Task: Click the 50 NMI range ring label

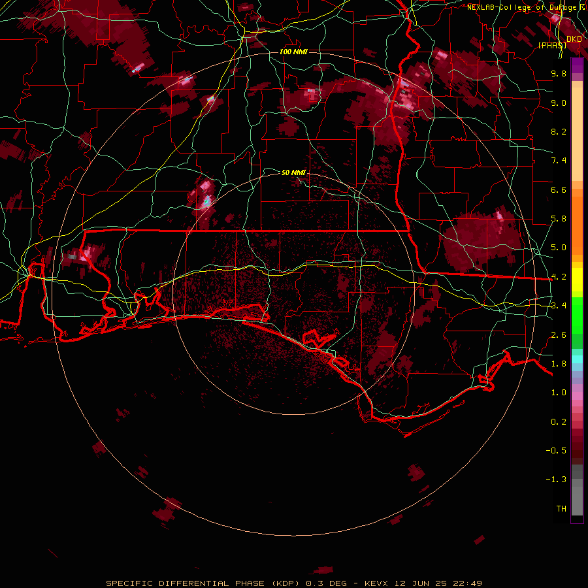Action: pyautogui.click(x=293, y=172)
